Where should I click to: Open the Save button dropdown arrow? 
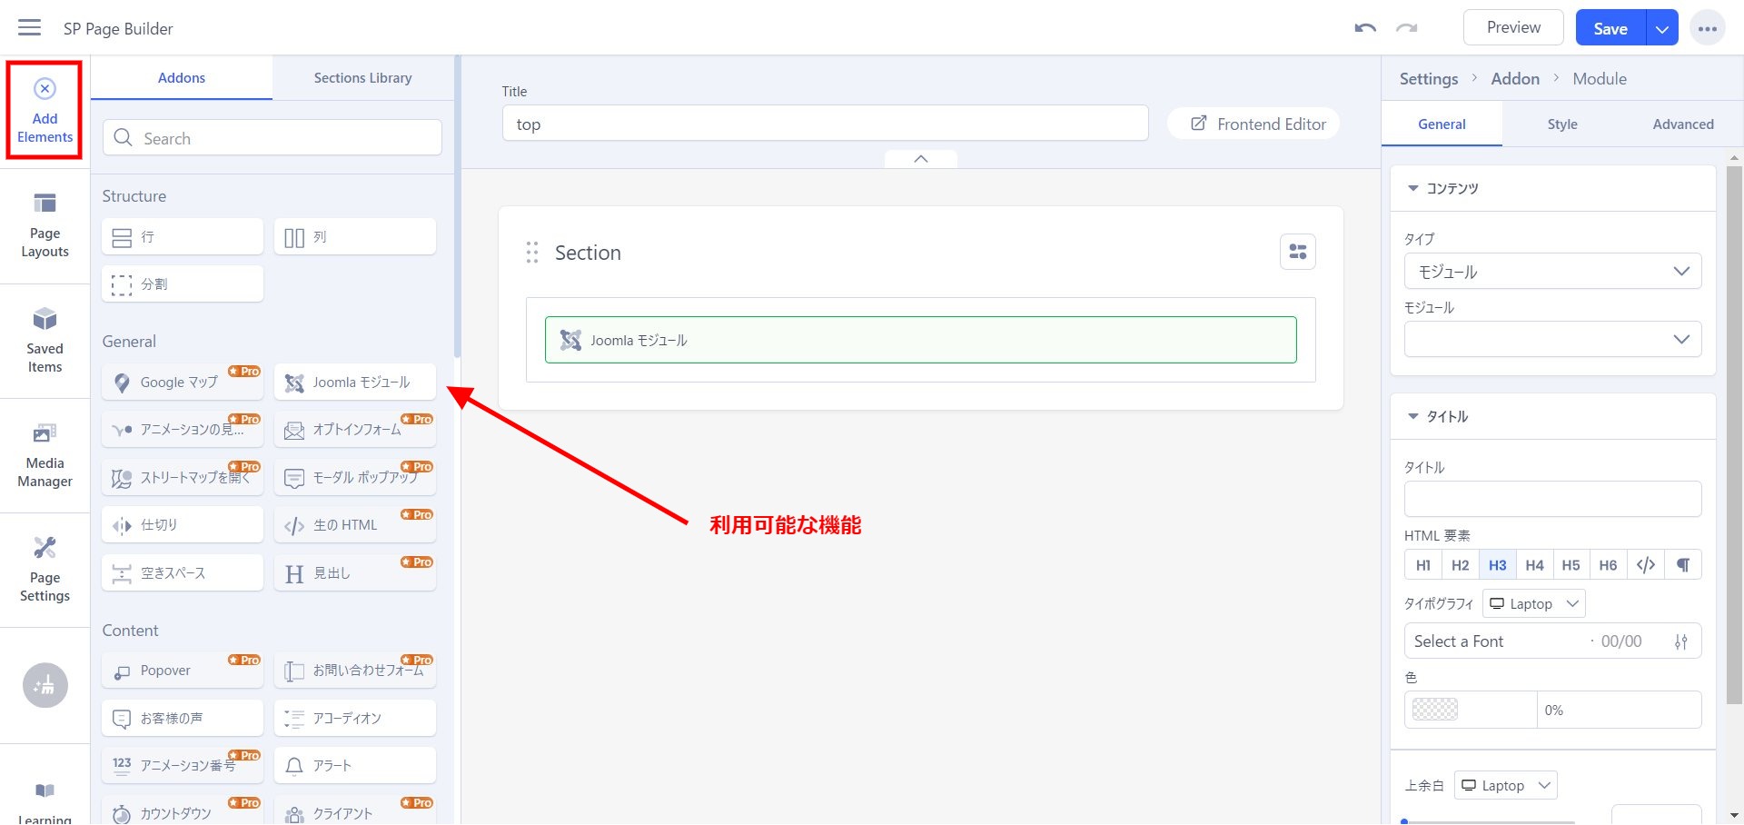1661,29
